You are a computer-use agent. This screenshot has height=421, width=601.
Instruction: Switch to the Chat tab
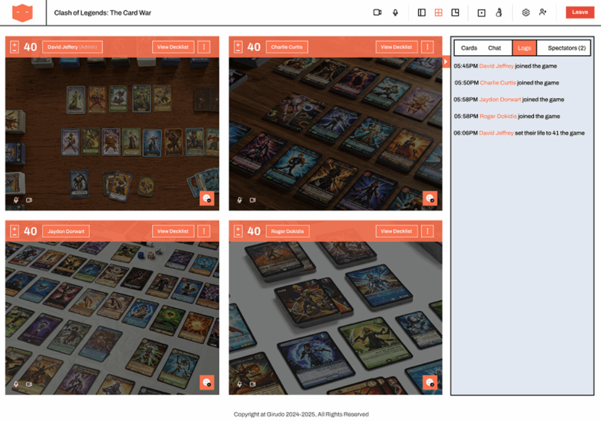point(494,48)
